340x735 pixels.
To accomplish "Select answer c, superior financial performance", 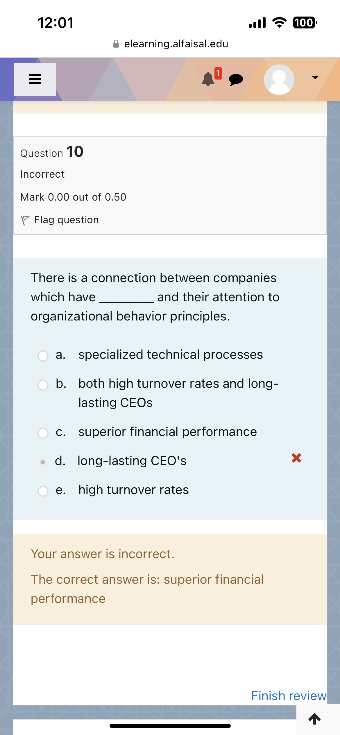I will tap(43, 433).
